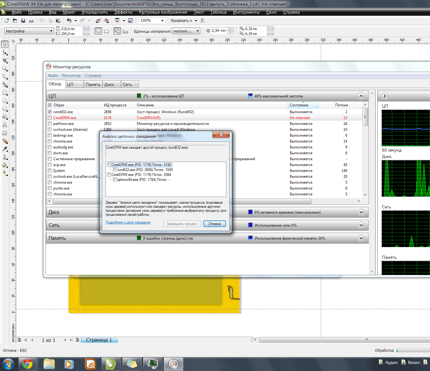This screenshot has height=371, width=430.
Task: Select the Pick (arrow) tool
Action: point(5,44)
